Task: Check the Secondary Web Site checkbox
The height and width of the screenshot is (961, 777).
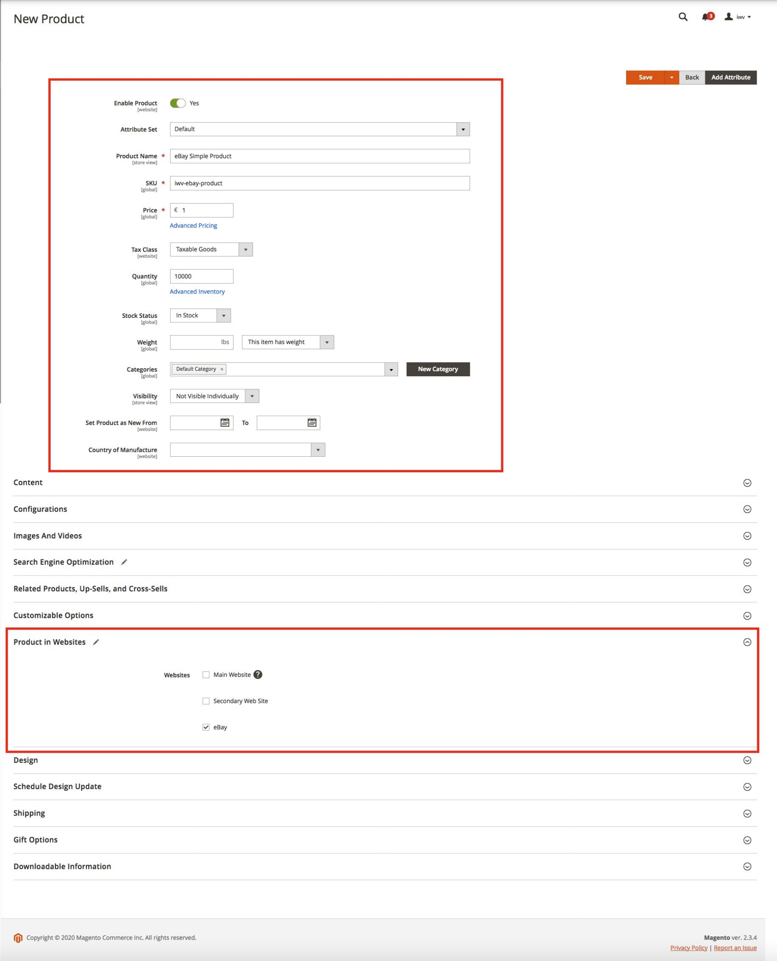Action: coord(206,701)
